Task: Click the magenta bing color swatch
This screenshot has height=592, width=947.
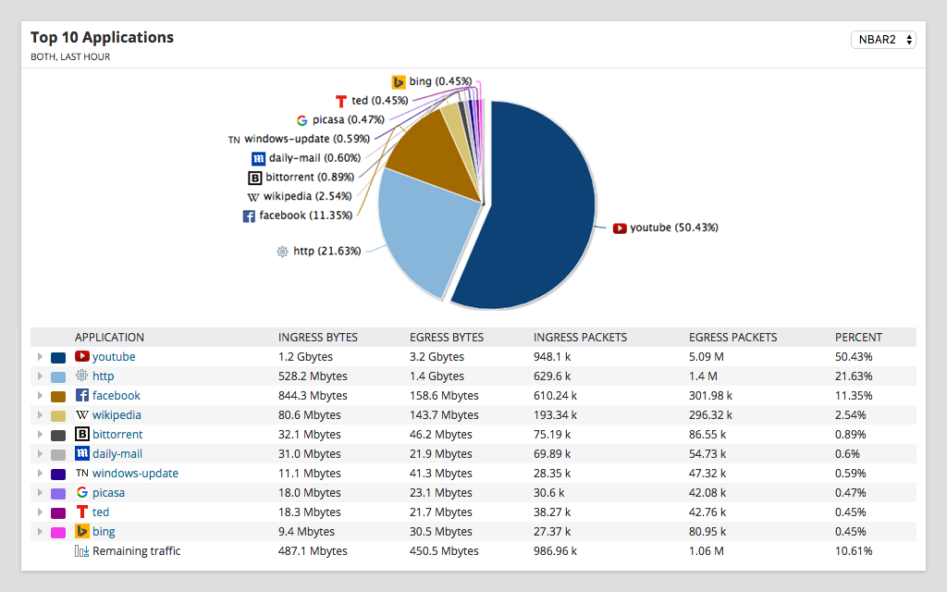Action: (x=59, y=531)
